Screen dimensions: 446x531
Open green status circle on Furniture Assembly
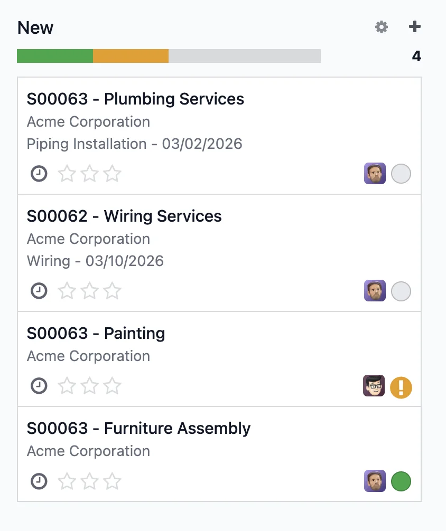point(401,481)
